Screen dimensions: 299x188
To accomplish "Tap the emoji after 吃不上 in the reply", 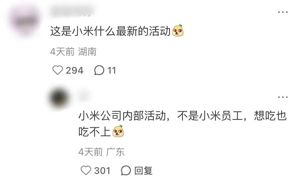I will click(118, 131).
